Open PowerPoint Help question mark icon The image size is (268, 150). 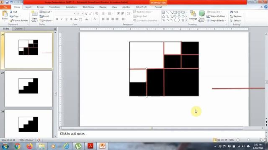(x=265, y=7)
